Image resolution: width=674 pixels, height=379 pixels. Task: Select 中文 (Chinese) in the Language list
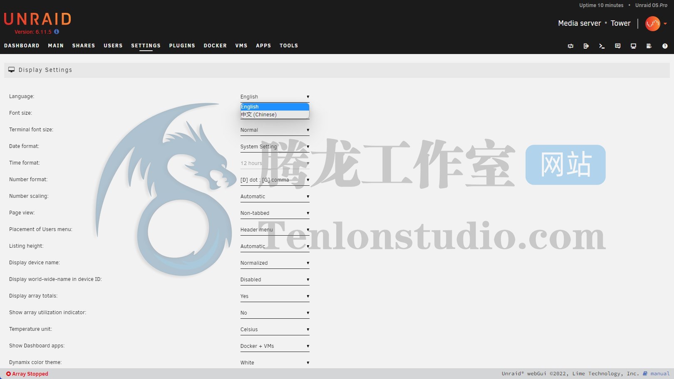point(275,115)
